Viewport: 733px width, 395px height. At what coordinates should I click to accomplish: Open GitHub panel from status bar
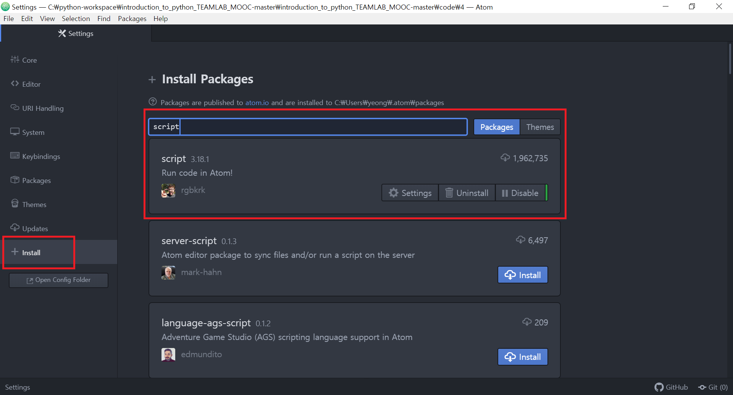pyautogui.click(x=671, y=387)
